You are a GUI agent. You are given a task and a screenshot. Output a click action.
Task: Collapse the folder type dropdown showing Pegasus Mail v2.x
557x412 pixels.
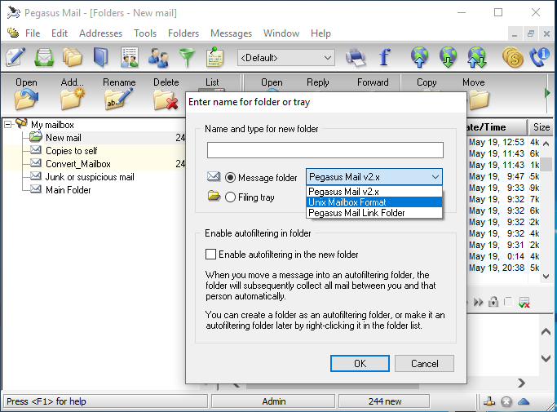pos(374,177)
